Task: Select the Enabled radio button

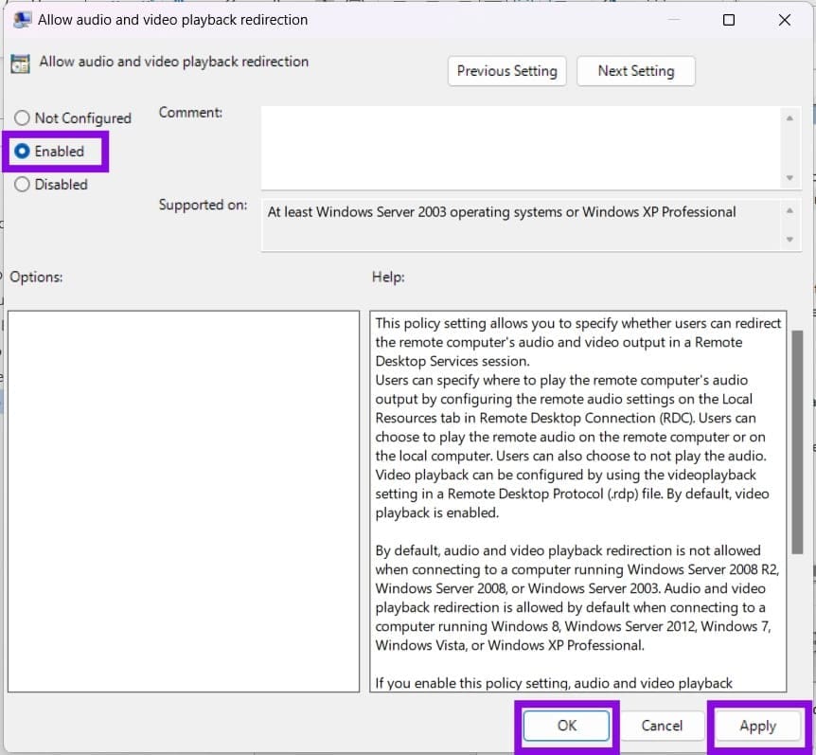Action: coord(22,151)
